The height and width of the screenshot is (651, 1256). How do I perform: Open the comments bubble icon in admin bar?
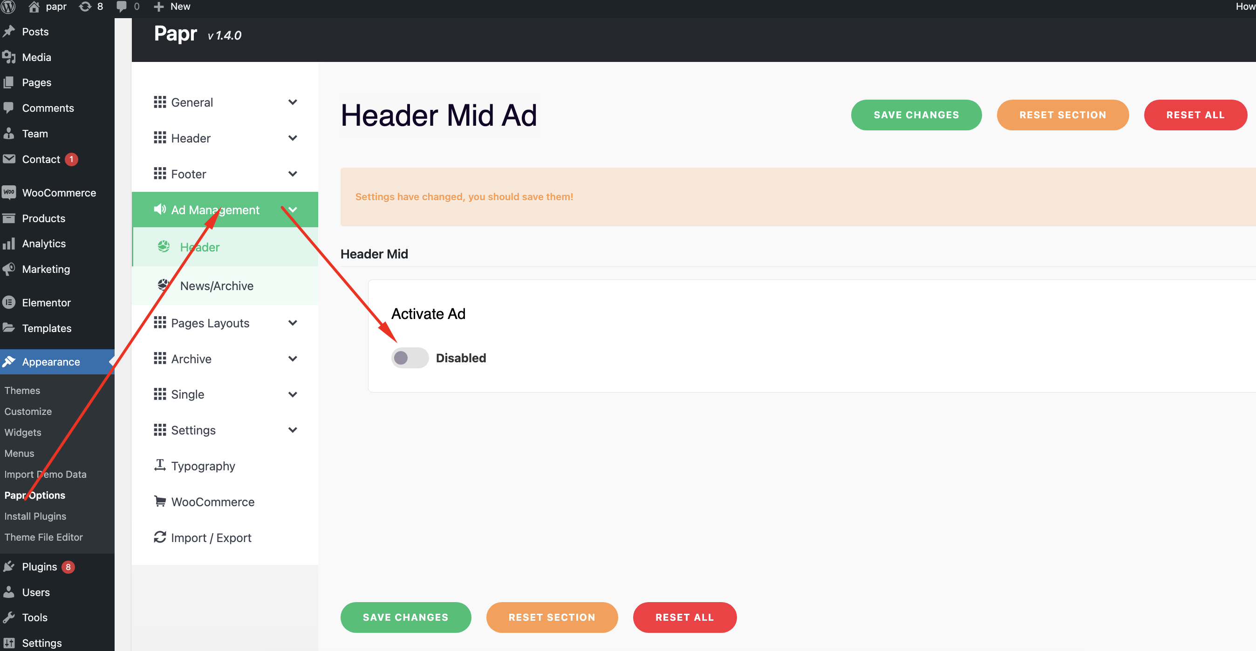coord(122,7)
